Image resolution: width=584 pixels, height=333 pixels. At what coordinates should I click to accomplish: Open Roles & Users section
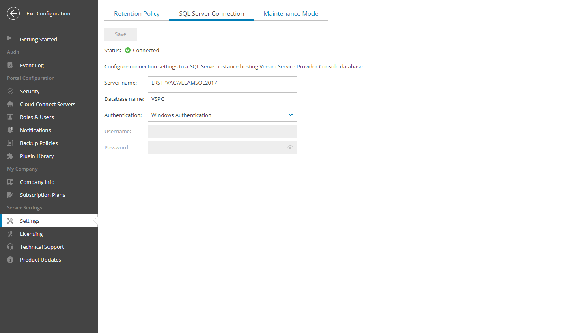49,117
